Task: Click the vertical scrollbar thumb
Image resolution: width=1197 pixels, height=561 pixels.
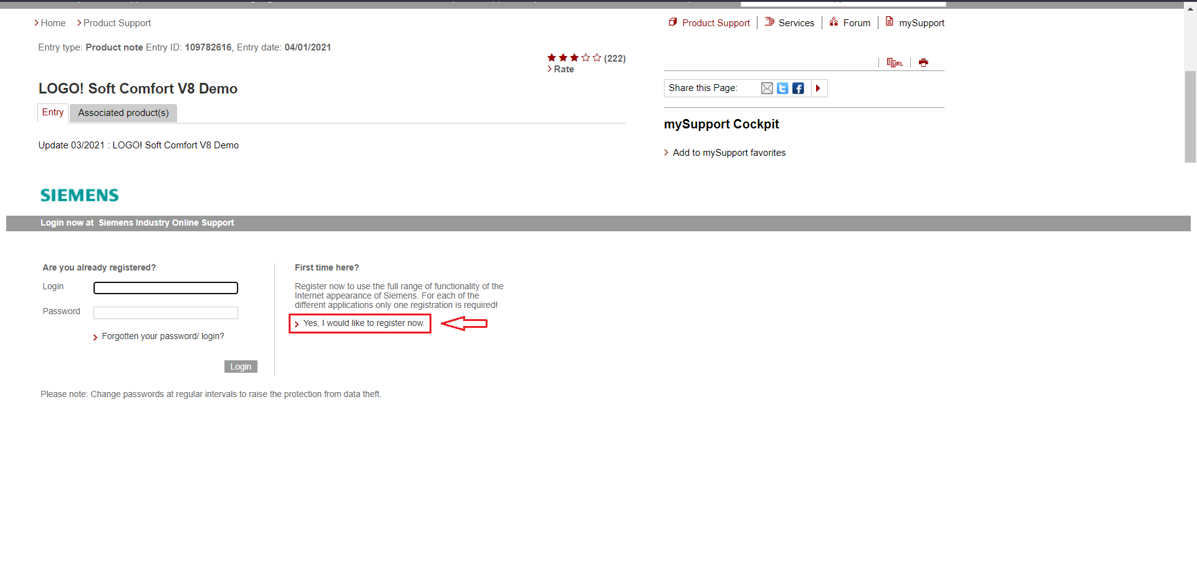Action: (1190, 117)
